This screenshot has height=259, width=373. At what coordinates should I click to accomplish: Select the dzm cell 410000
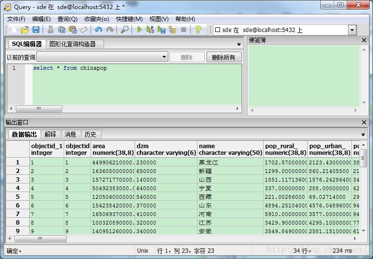tap(166, 214)
